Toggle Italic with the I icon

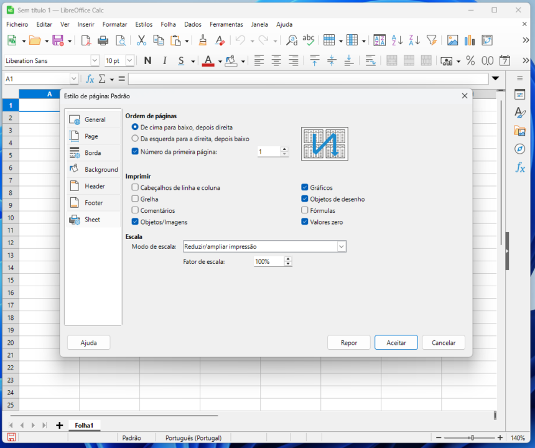point(165,61)
